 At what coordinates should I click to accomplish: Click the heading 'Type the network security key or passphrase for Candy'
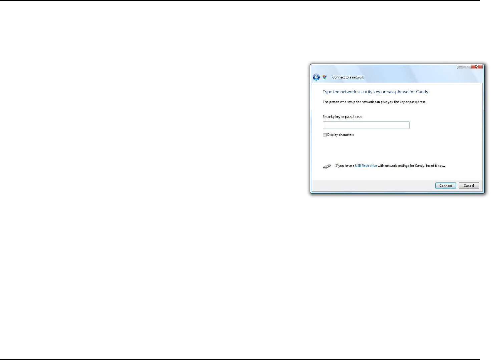coord(375,92)
